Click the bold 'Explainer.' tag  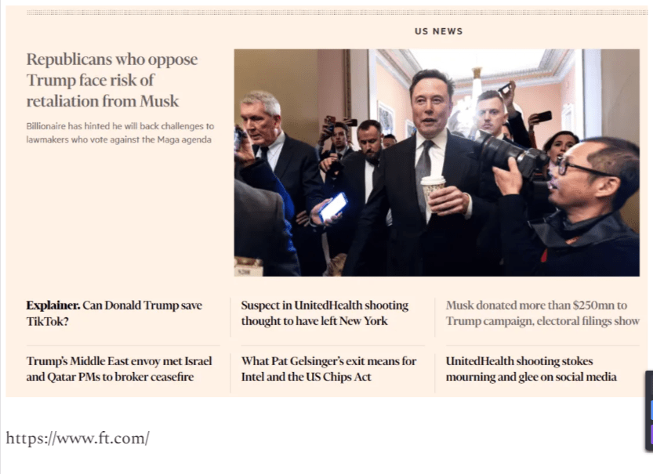53,305
